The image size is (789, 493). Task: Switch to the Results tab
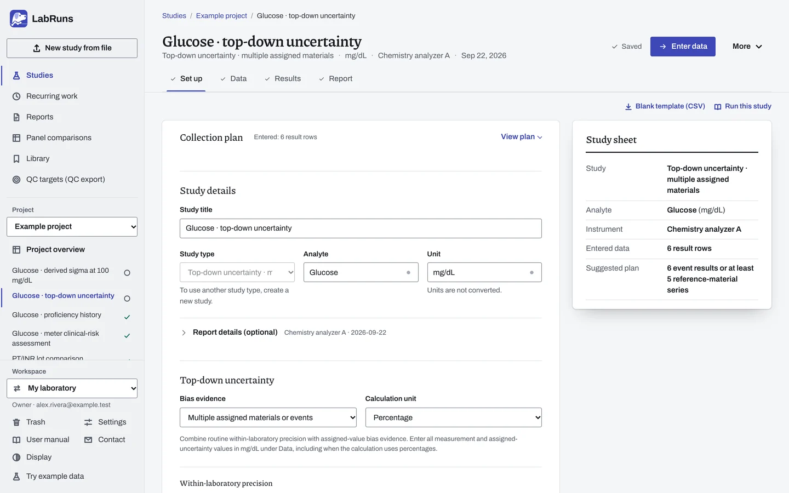point(283,79)
